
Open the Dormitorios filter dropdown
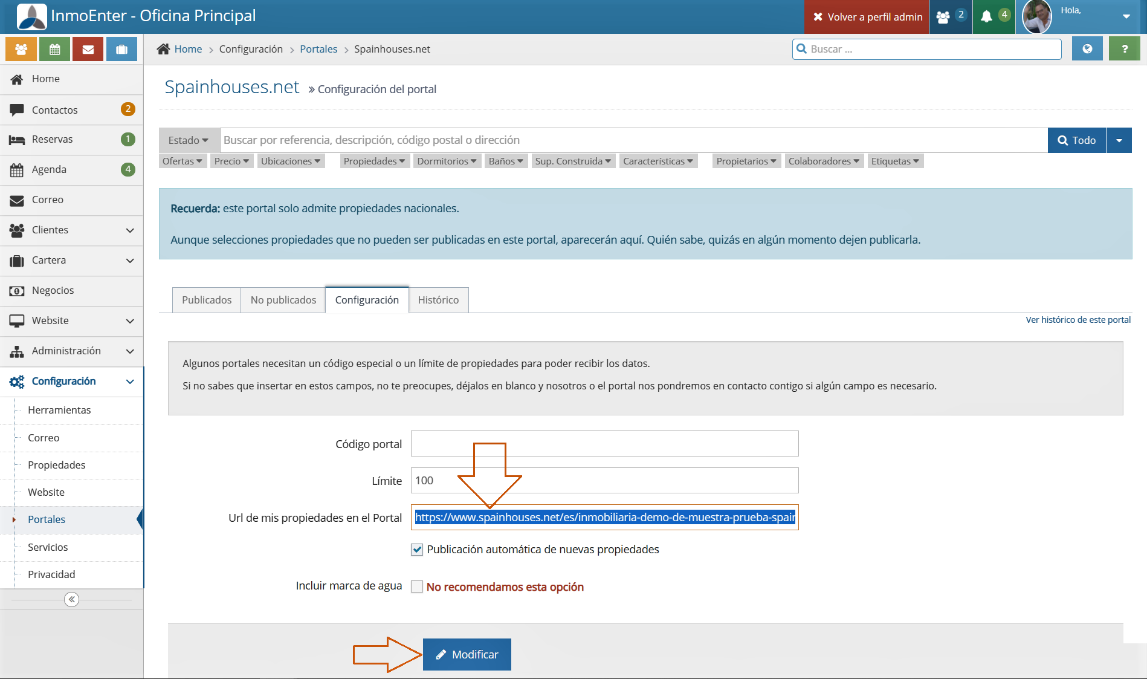[447, 161]
